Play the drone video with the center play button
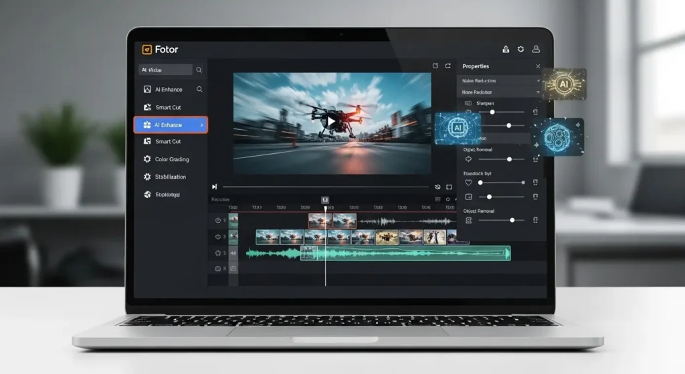 click(x=332, y=122)
